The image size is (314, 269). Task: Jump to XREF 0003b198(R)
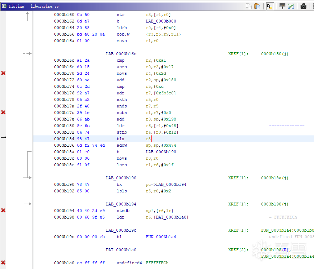[x=274, y=250]
